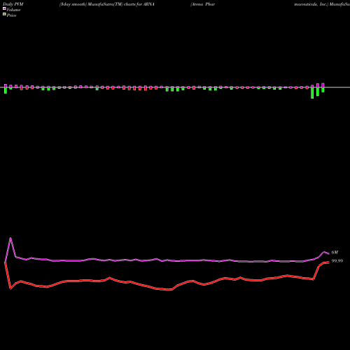Viewport: 350px width, 350px height.
Task: Click the tallest green bar near the right end
Action: pyautogui.click(x=312, y=93)
